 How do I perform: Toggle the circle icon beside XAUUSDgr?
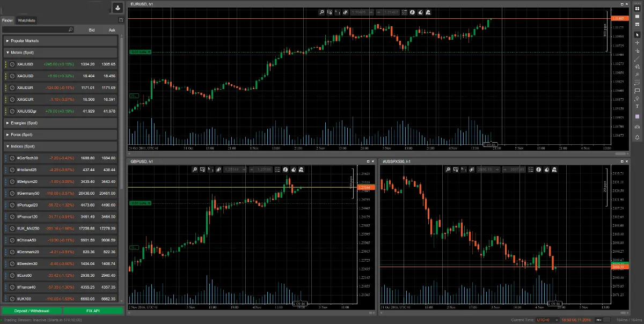[12, 111]
